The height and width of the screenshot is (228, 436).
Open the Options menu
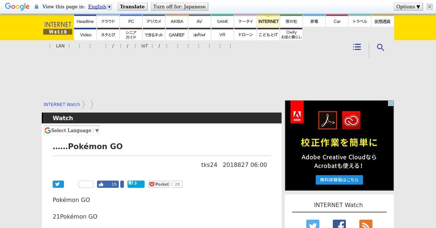[x=408, y=7]
